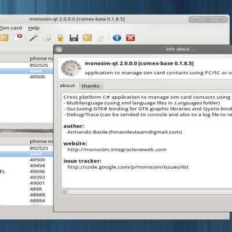
Task: Minimize the monosim-qt main window
Action: click(x=195, y=20)
